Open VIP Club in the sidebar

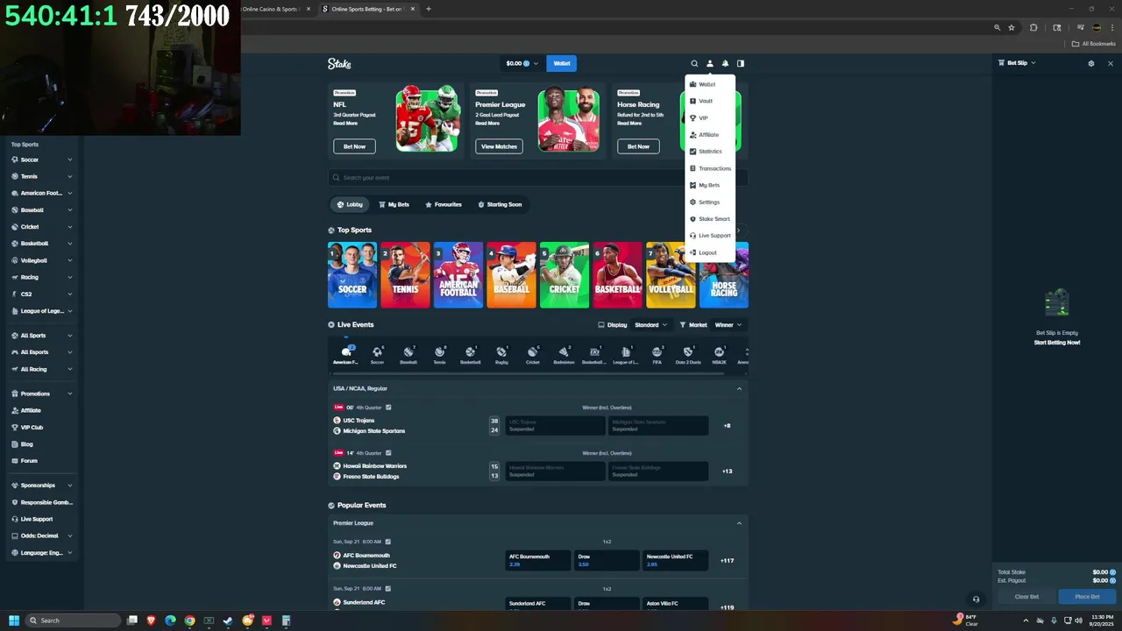tap(32, 428)
